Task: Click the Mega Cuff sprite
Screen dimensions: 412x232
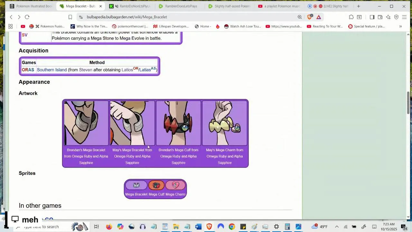Action: tap(156, 185)
